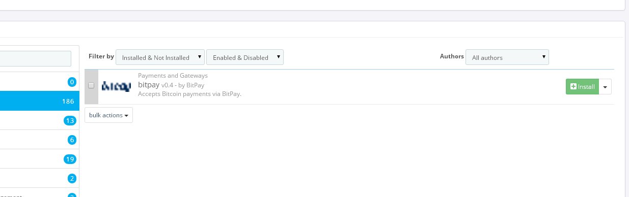Click the module search field in sidebar
Viewport: 629px width, 197px height.
pyautogui.click(x=36, y=58)
